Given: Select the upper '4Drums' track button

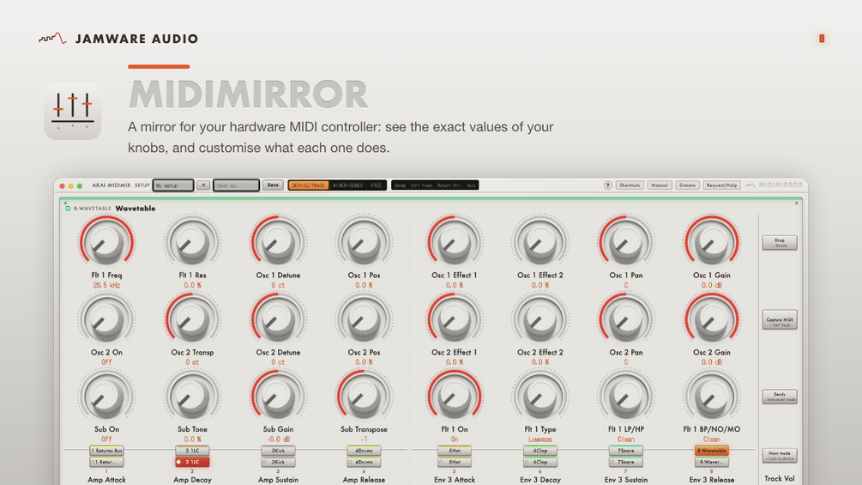Looking at the screenshot, I should click(x=364, y=451).
